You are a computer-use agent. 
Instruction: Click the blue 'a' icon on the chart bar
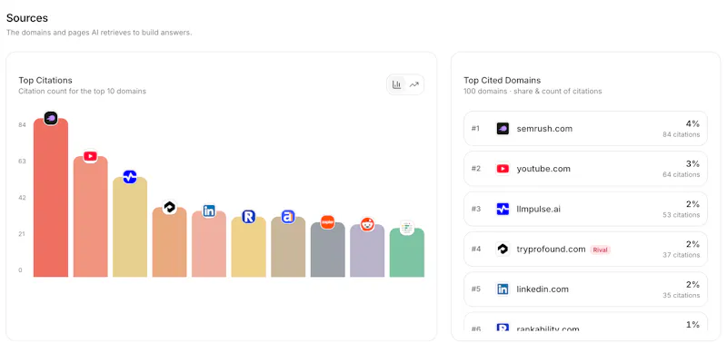pos(288,216)
